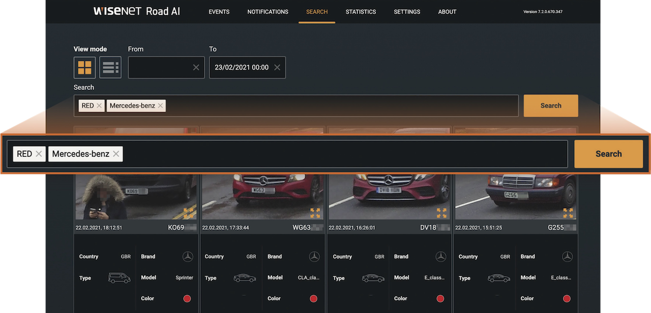
Task: Remove the RED tag in zoomed search bar
Action: 39,154
